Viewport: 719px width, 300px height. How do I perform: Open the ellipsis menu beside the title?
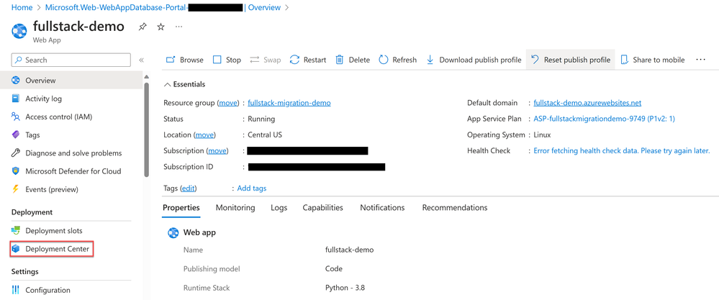click(x=178, y=27)
